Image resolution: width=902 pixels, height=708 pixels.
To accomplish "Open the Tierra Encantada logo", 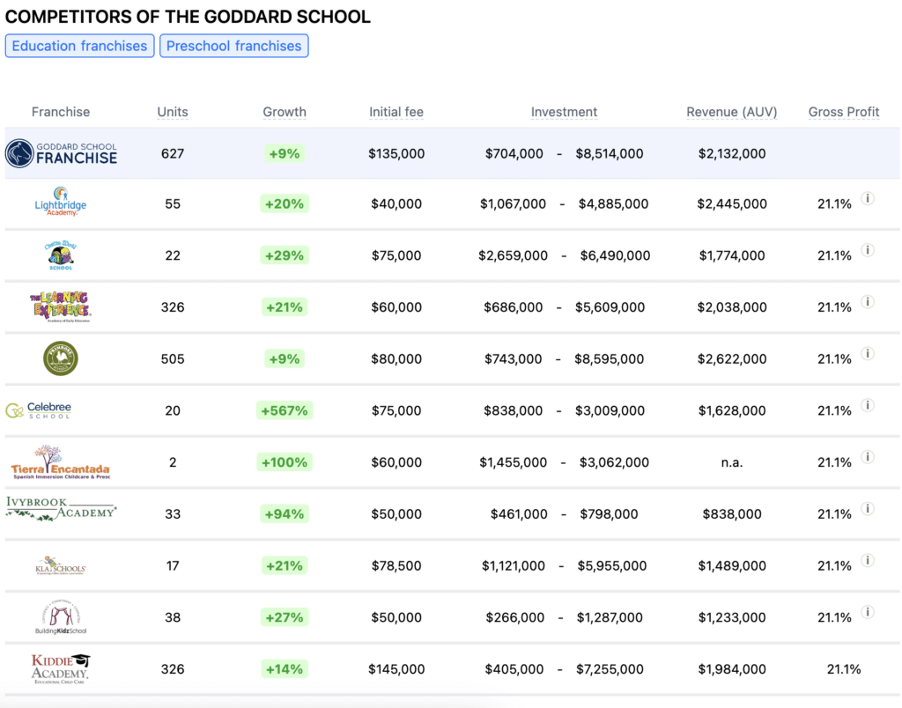I will (x=61, y=461).
